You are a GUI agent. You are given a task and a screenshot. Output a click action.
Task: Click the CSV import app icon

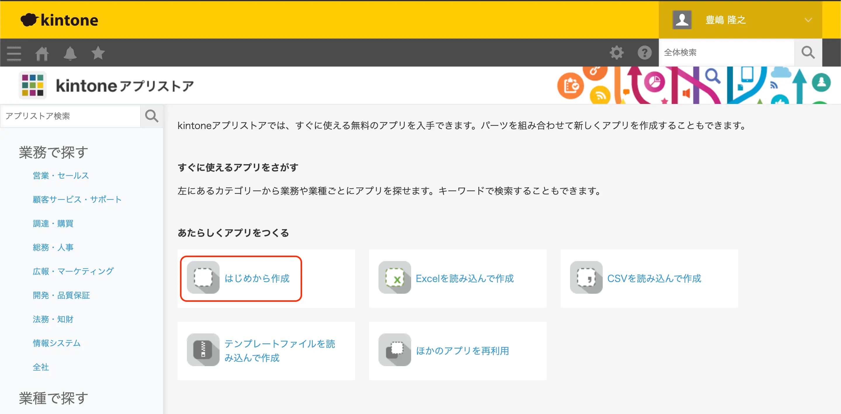pyautogui.click(x=586, y=278)
